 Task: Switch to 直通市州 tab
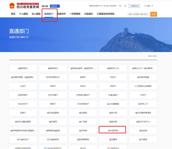pyautogui.click(x=61, y=14)
